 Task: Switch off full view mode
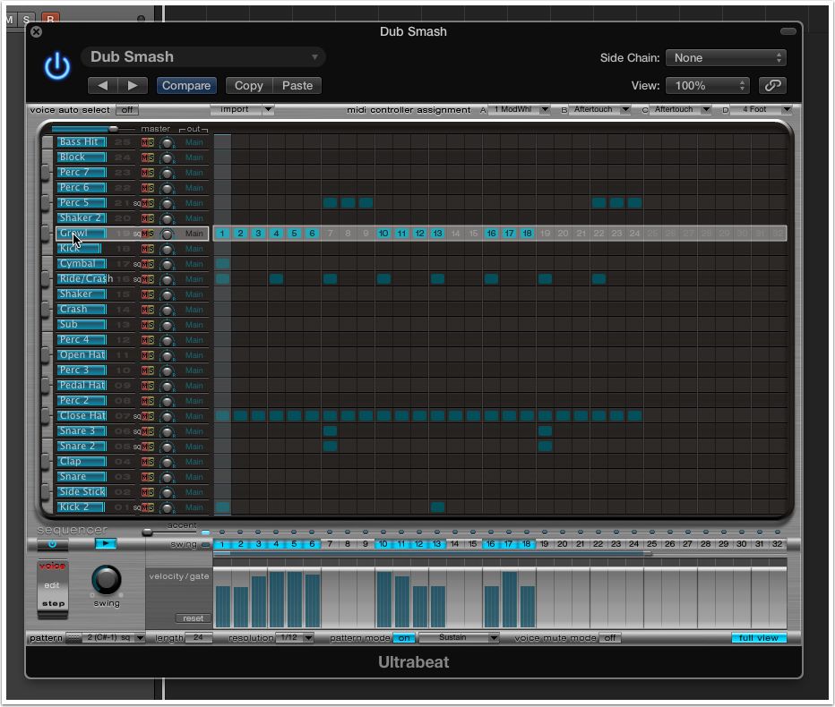coord(758,637)
